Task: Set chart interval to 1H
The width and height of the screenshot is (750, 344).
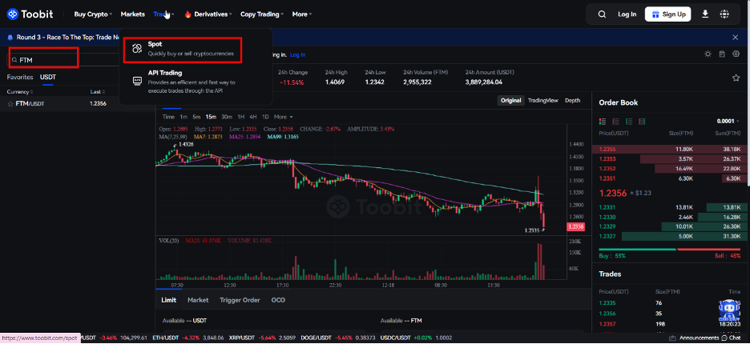Action: pyautogui.click(x=241, y=117)
